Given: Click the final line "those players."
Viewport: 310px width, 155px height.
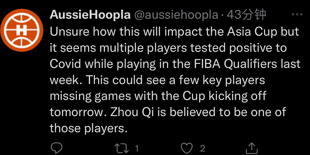Looking at the screenshot, I should click(88, 128).
